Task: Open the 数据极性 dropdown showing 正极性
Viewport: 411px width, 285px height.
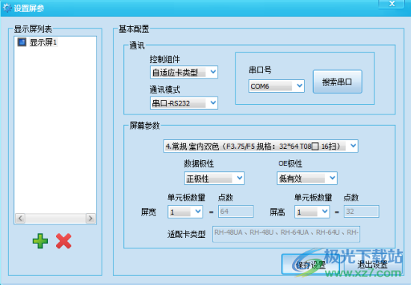Action: click(x=214, y=178)
